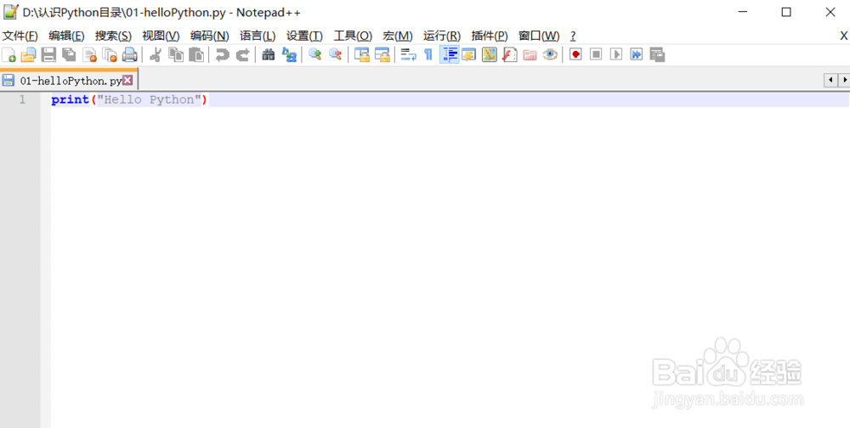The height and width of the screenshot is (428, 850).
Task: Print the document with printer icon
Action: tap(129, 54)
